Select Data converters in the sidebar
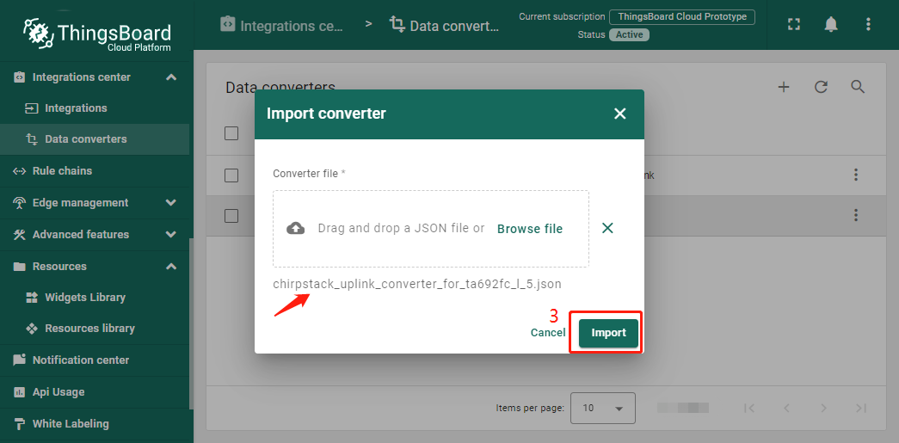 pyautogui.click(x=95, y=139)
